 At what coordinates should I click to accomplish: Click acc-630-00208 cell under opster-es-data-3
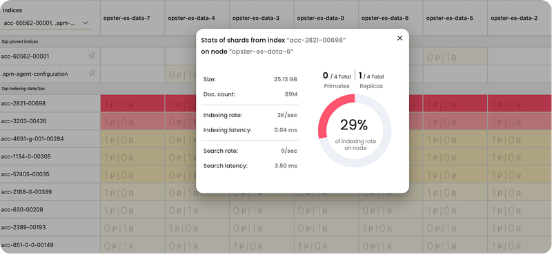pos(262,210)
